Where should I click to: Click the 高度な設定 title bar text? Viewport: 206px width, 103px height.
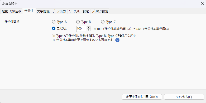(x=10, y=4)
